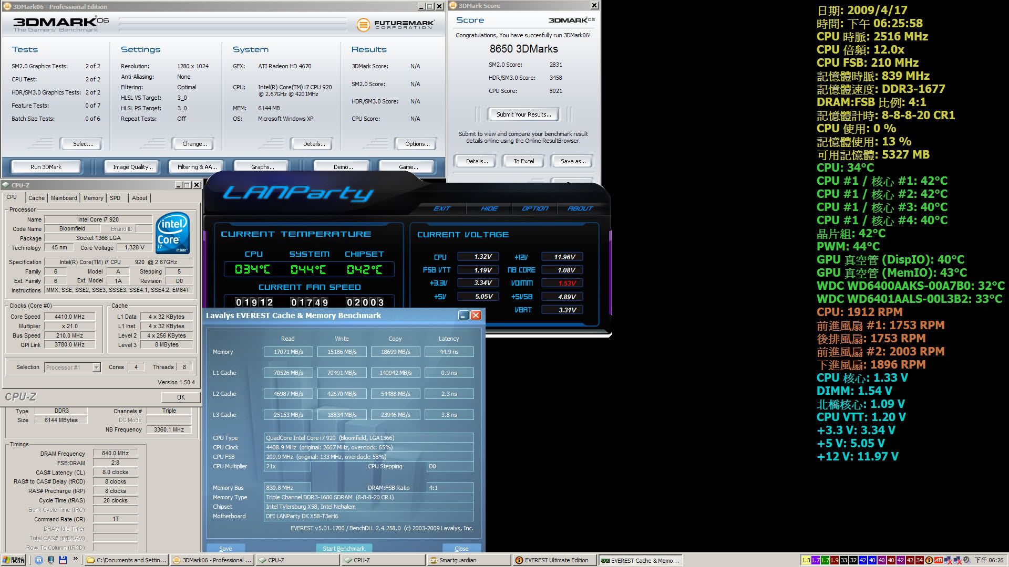Click the dark red 1.9 tray sensor icon
Image resolution: width=1009 pixels, height=567 pixels.
coord(834,560)
